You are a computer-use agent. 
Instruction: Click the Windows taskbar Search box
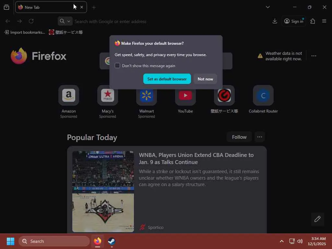click(x=54, y=241)
